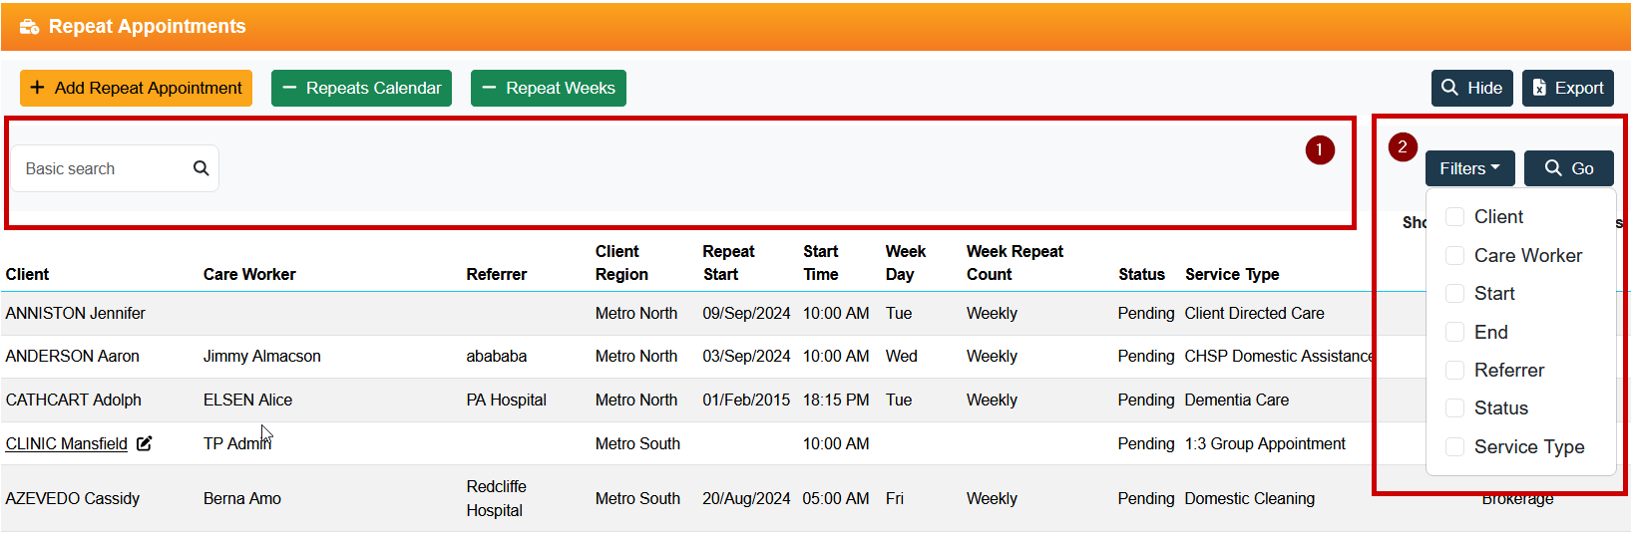Expand the Filters dropdown
Viewport: 1631px width, 537px height.
coord(1469,168)
